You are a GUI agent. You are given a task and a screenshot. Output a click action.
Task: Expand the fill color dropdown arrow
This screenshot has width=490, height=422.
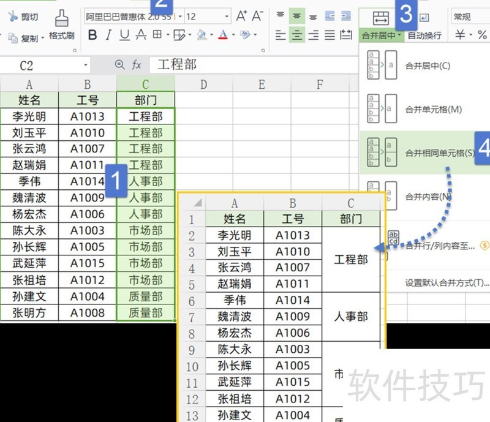[211, 35]
